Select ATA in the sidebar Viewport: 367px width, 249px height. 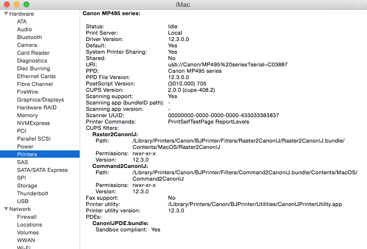pos(22,21)
